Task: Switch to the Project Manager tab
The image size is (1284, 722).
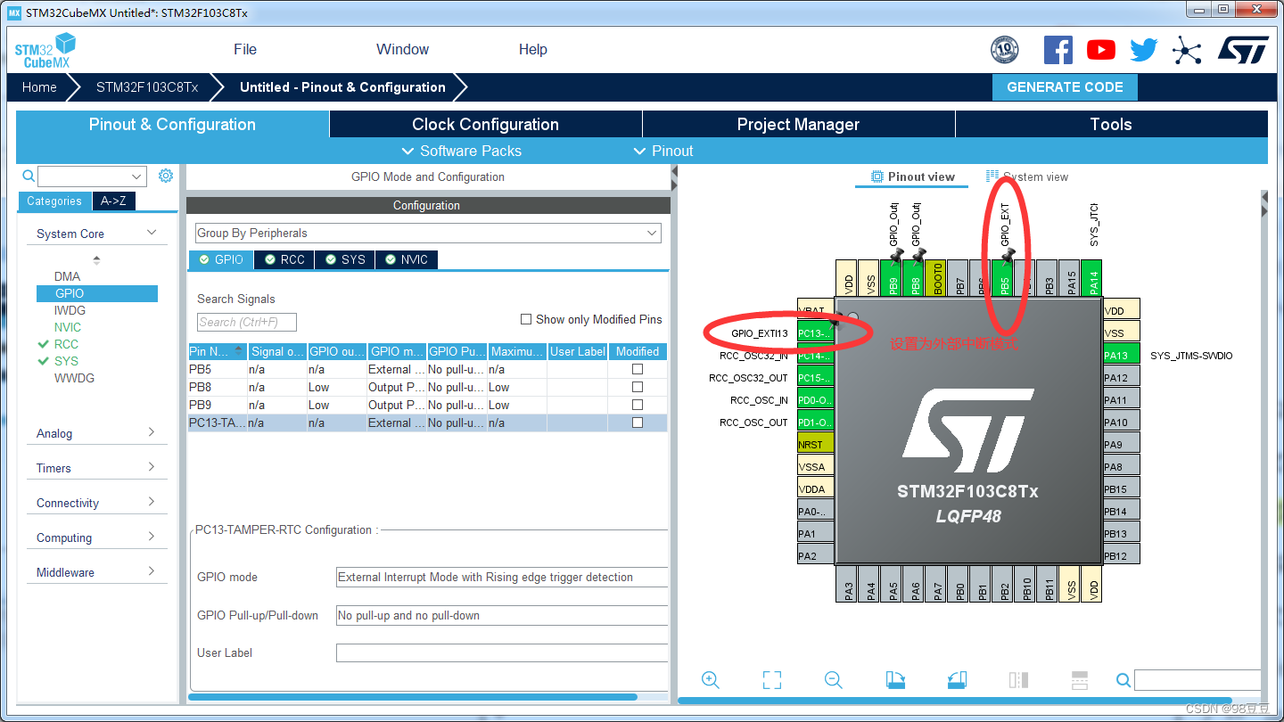Action: (x=798, y=124)
